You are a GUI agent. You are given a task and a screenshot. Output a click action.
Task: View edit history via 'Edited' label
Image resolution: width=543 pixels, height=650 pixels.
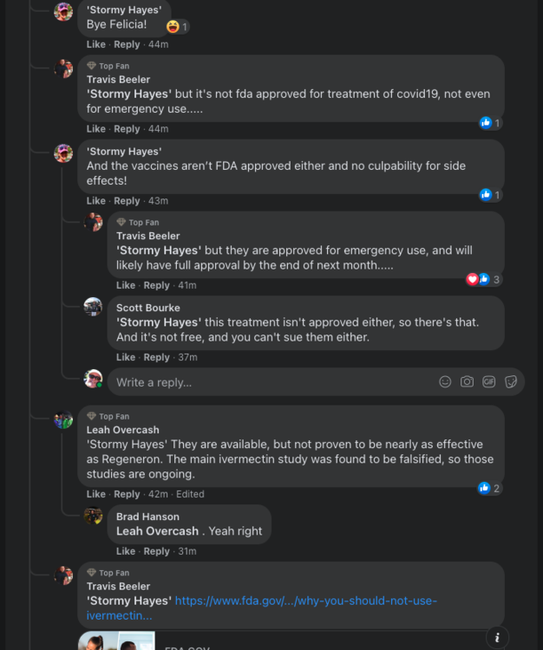pos(190,494)
